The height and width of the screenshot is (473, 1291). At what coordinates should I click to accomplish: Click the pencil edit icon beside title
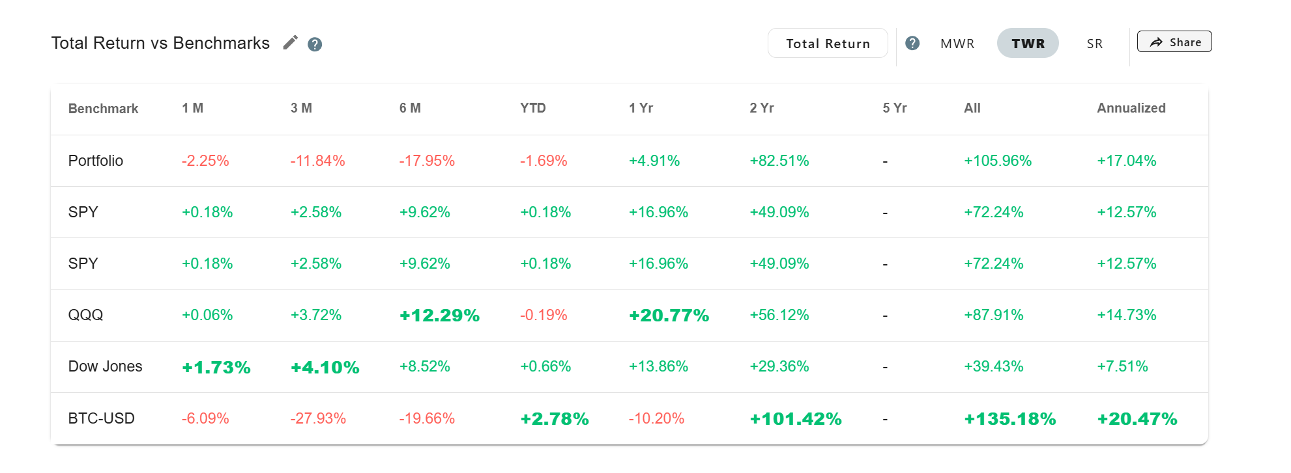[x=290, y=43]
